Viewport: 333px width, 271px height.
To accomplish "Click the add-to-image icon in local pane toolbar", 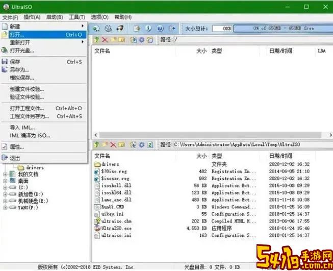I will (134, 145).
